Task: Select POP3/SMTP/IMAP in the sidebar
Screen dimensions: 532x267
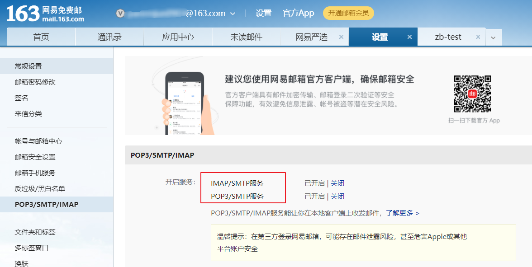Action: click(57, 204)
